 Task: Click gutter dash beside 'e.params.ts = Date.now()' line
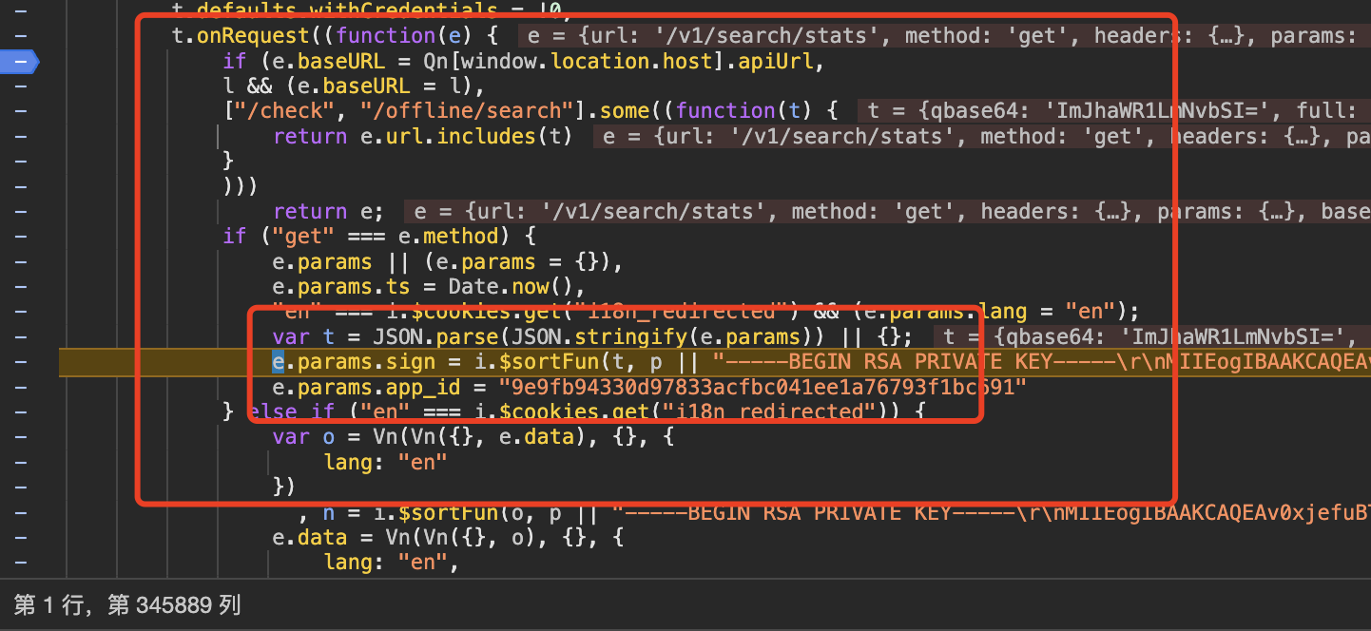(x=20, y=287)
